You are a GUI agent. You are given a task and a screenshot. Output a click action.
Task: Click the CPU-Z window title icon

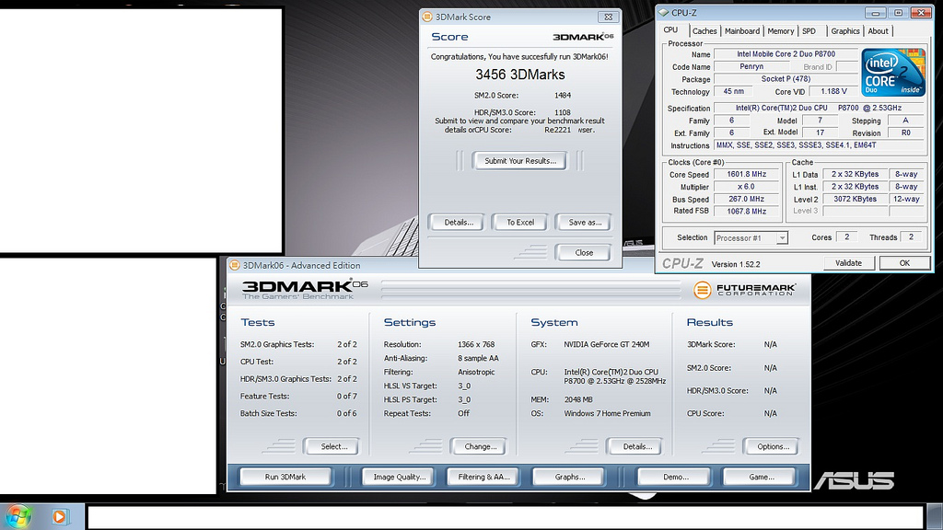coord(663,12)
